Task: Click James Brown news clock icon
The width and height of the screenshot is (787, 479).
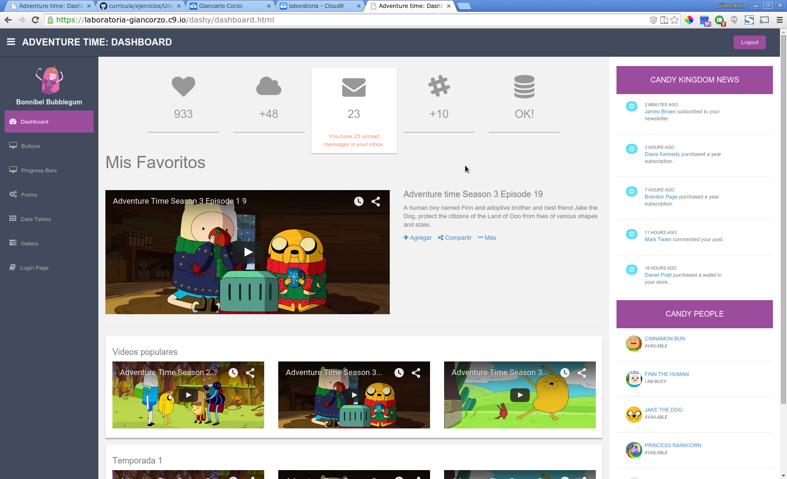Action: point(631,106)
